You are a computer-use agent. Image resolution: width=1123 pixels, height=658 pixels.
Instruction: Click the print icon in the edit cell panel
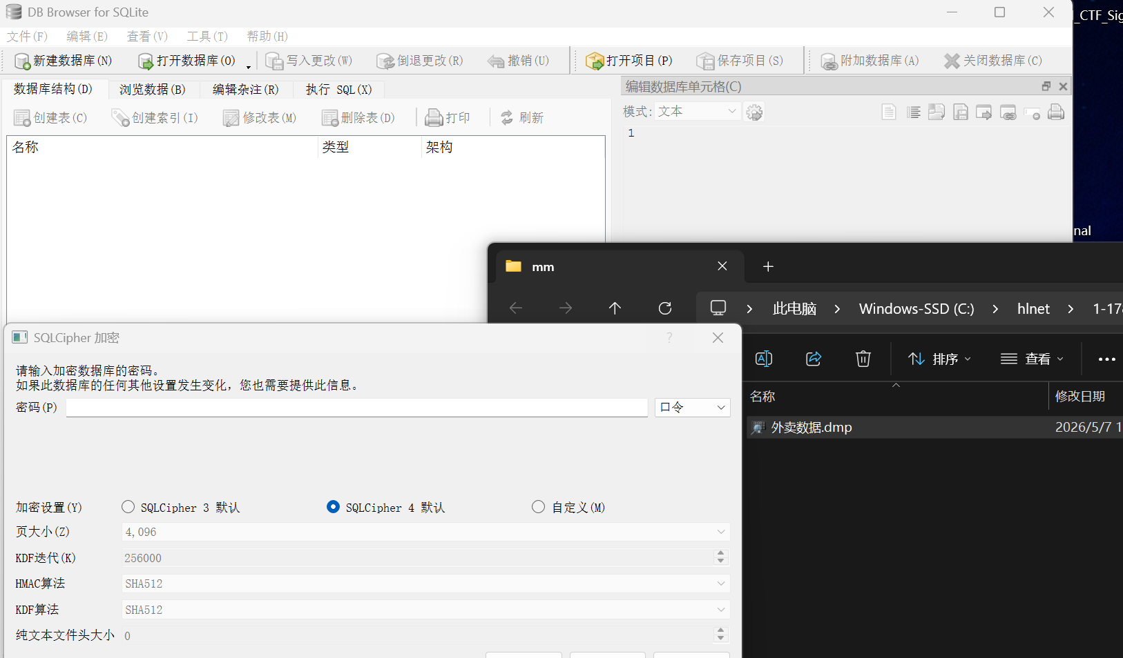(1056, 112)
